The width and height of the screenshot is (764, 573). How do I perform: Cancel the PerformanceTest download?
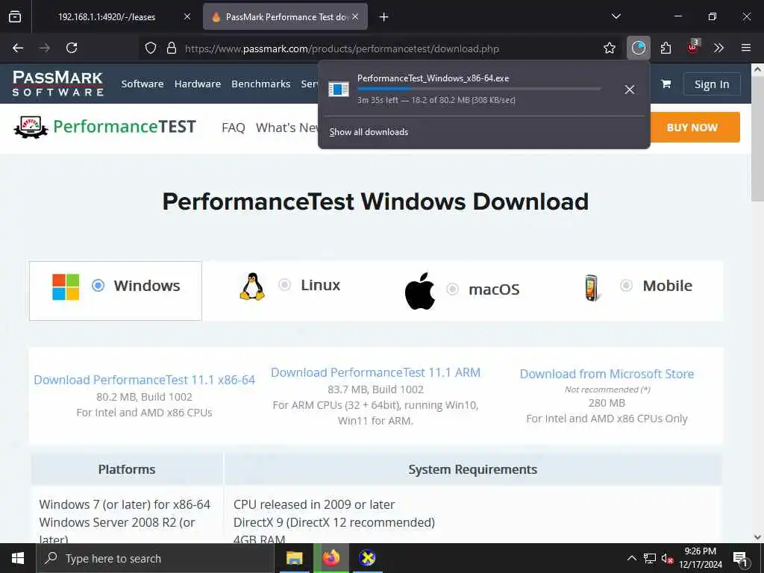[630, 90]
